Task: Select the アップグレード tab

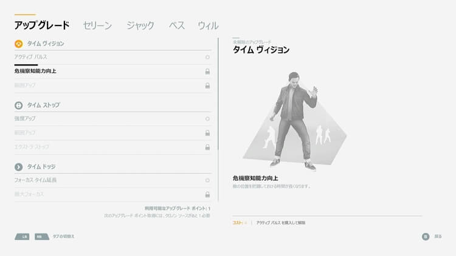Action: click(x=42, y=25)
